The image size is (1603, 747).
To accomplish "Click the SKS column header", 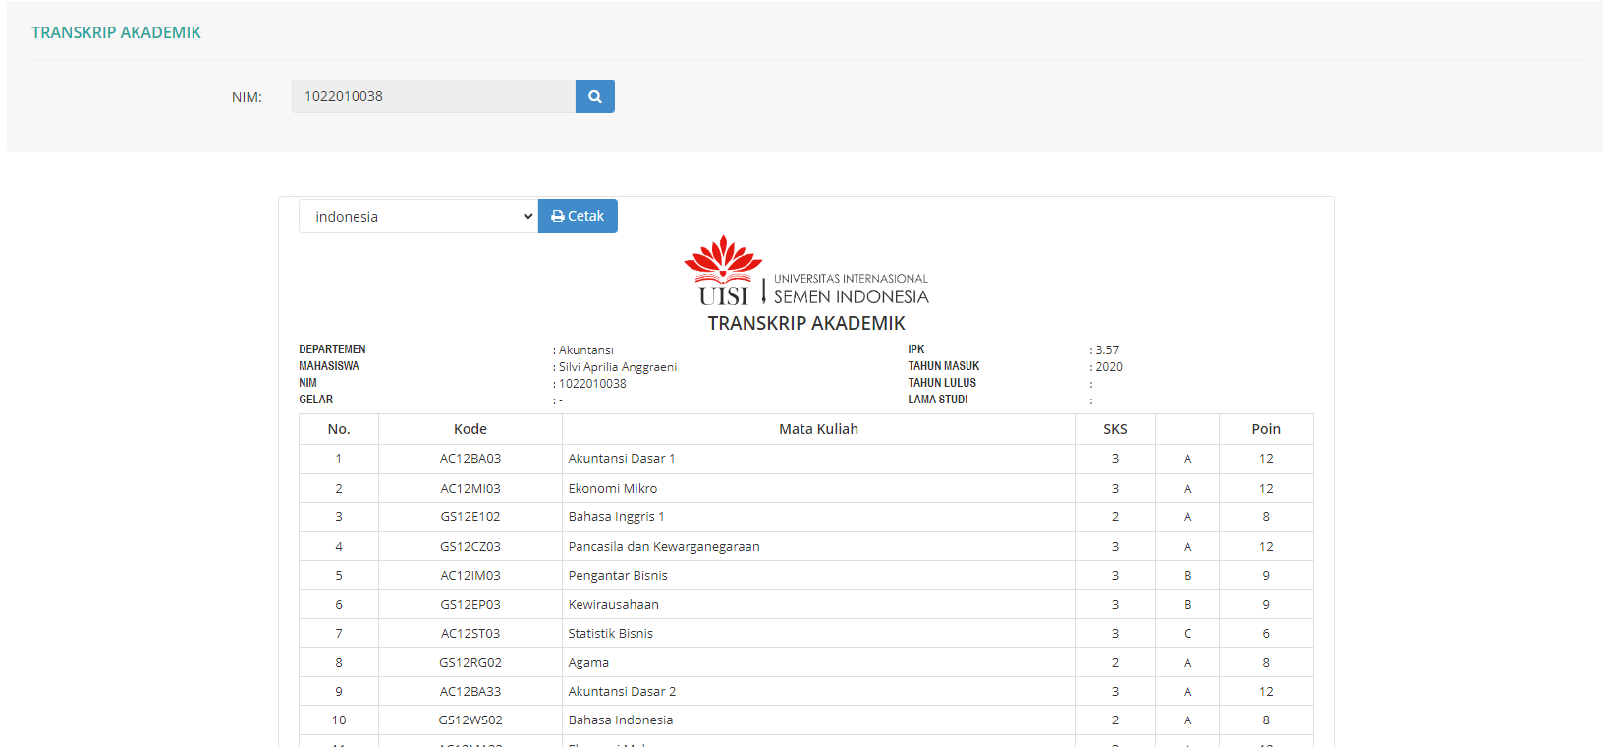I will click(1115, 429).
